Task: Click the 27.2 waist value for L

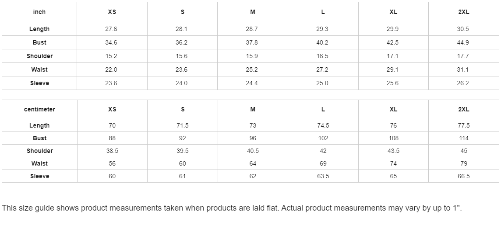Action: click(x=322, y=69)
